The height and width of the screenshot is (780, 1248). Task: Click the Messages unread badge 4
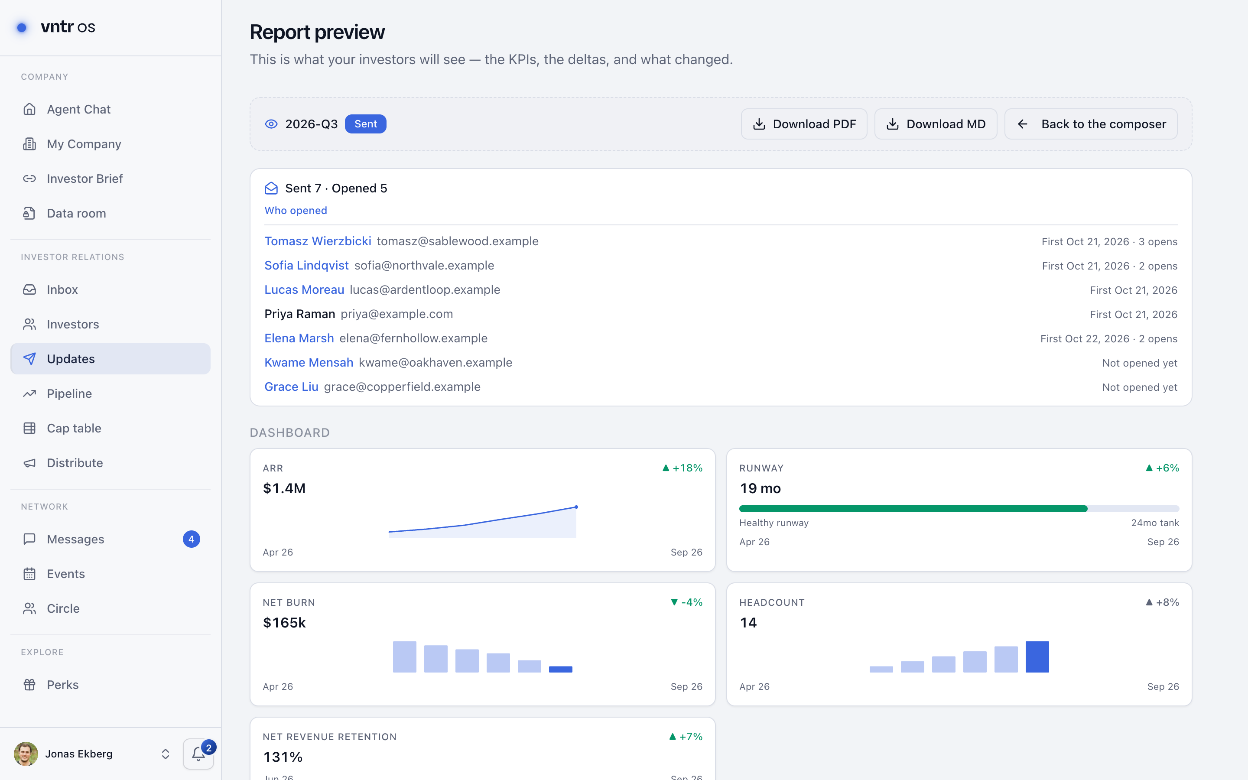[x=192, y=539]
